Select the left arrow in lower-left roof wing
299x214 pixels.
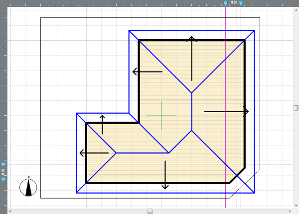(94, 153)
